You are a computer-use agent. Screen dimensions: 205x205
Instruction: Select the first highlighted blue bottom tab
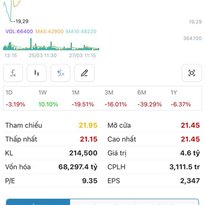[38, 202]
